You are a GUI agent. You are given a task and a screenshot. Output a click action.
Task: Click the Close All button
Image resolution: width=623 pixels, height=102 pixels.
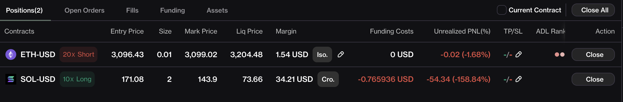click(593, 10)
